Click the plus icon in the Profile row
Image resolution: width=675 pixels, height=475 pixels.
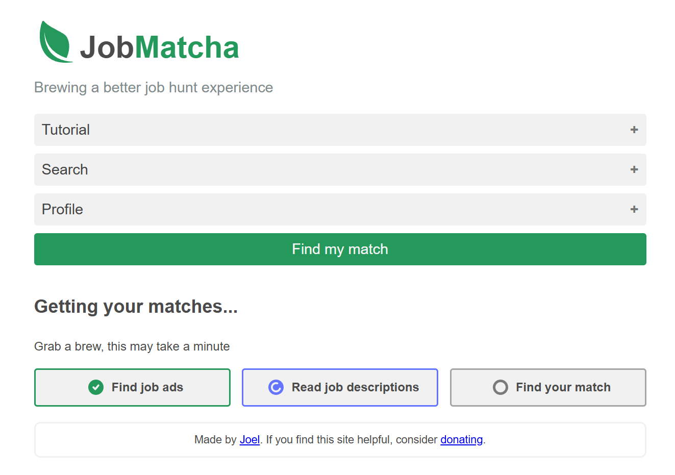(x=634, y=209)
